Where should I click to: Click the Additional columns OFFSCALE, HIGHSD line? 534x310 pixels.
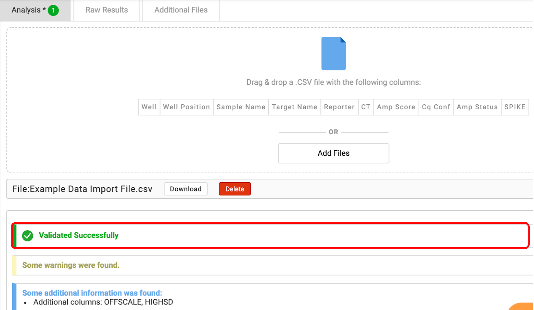tap(103, 302)
